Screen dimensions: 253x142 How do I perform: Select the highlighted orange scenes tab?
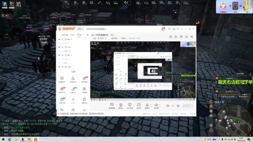[x=79, y=35]
